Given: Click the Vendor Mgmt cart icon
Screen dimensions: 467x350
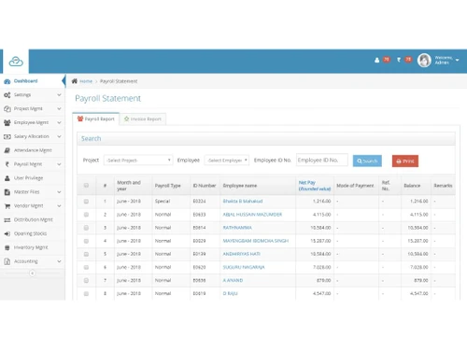Looking at the screenshot, I should coord(7,206).
